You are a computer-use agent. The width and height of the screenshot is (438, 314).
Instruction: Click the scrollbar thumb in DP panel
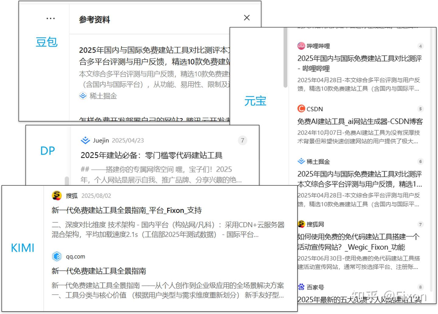67,181
